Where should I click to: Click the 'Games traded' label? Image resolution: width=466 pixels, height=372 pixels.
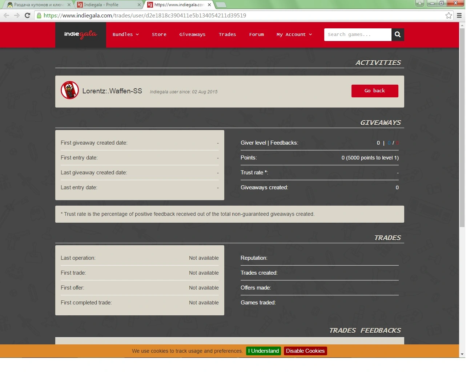point(258,303)
